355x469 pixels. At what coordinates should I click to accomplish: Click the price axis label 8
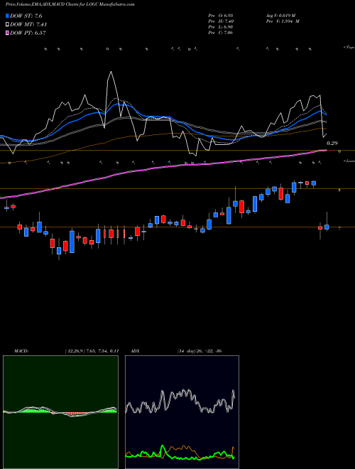click(x=339, y=190)
